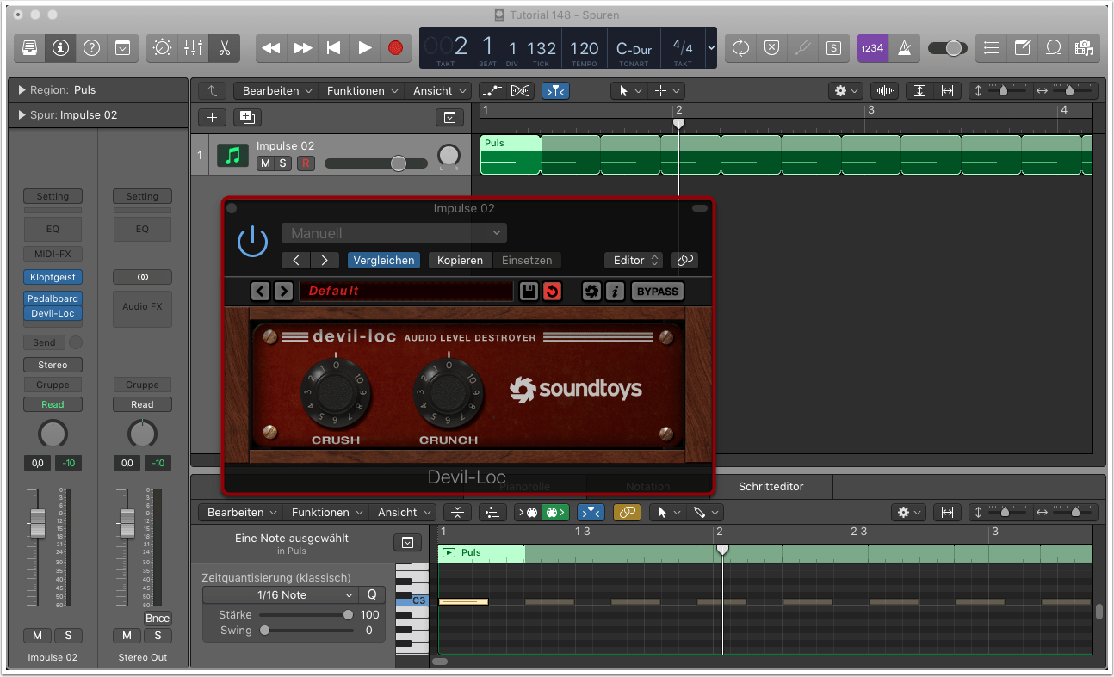Open the Mixer from the control bar
This screenshot has width=1114, height=677.
(193, 48)
